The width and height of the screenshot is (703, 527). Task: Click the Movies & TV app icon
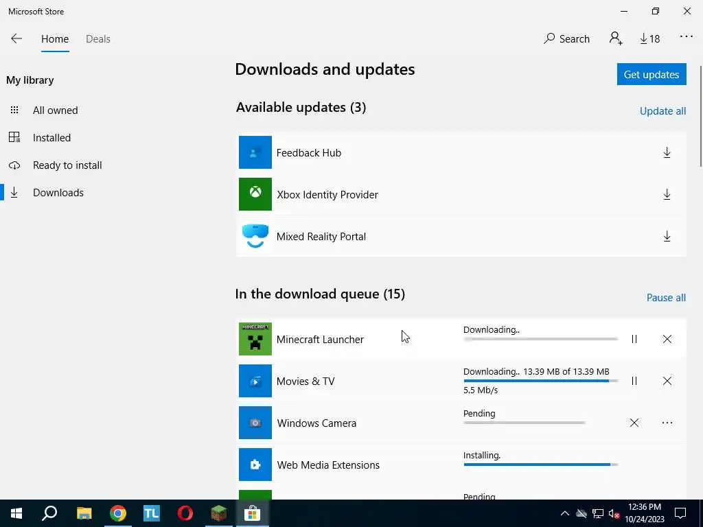click(255, 381)
